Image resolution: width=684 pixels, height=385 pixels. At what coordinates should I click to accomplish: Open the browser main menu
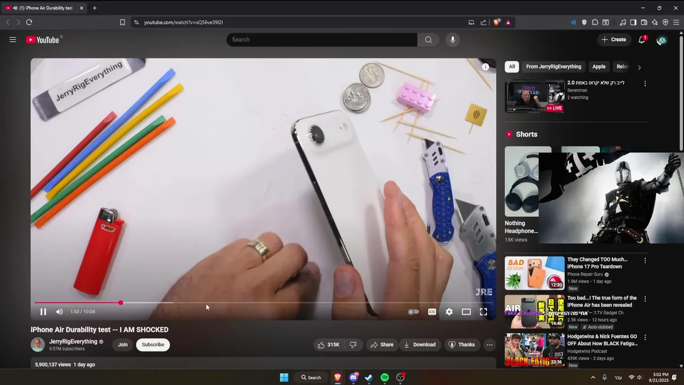pyautogui.click(x=676, y=22)
